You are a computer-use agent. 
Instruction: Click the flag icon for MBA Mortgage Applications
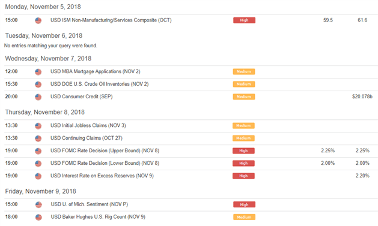[x=38, y=72]
